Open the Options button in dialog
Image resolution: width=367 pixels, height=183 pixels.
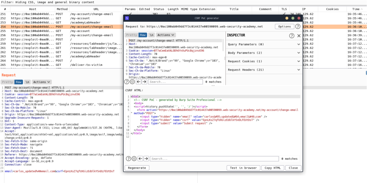[285, 26]
